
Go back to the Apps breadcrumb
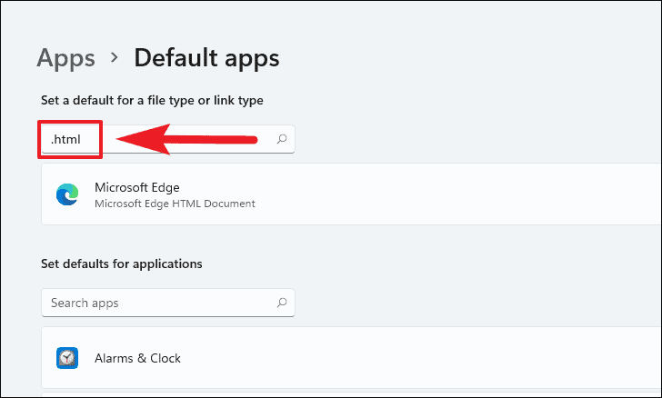(65, 58)
